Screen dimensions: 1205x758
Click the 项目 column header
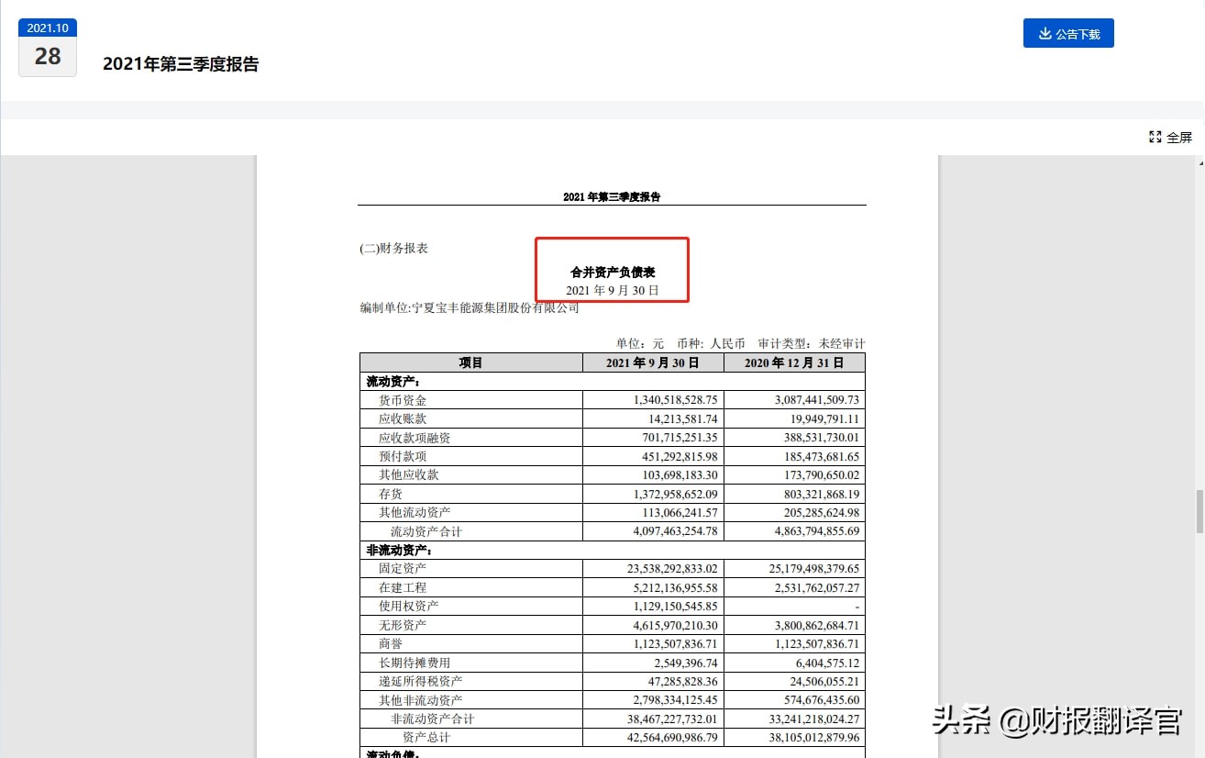click(x=471, y=362)
